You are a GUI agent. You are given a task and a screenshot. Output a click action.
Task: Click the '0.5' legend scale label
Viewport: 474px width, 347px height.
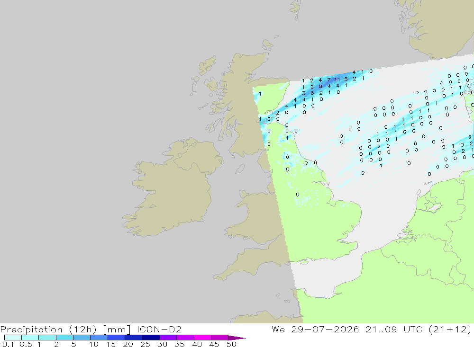(x=26, y=344)
